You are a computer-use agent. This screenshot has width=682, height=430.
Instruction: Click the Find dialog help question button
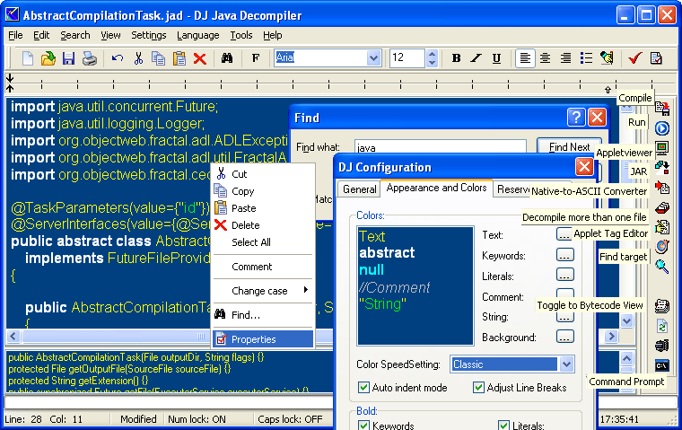click(x=576, y=117)
